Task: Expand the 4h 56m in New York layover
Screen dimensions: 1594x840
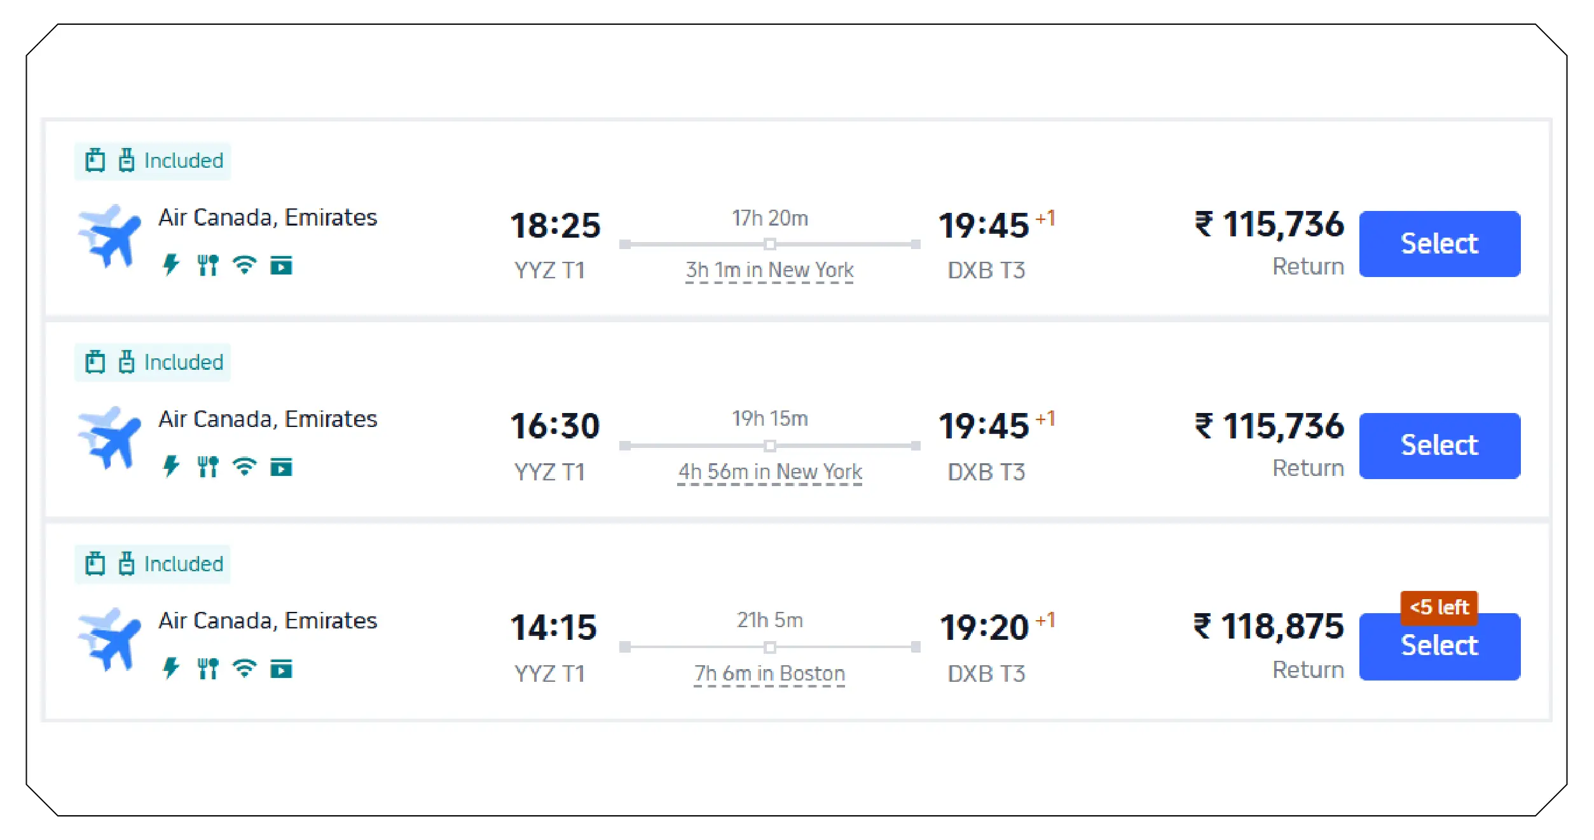Action: coord(770,471)
